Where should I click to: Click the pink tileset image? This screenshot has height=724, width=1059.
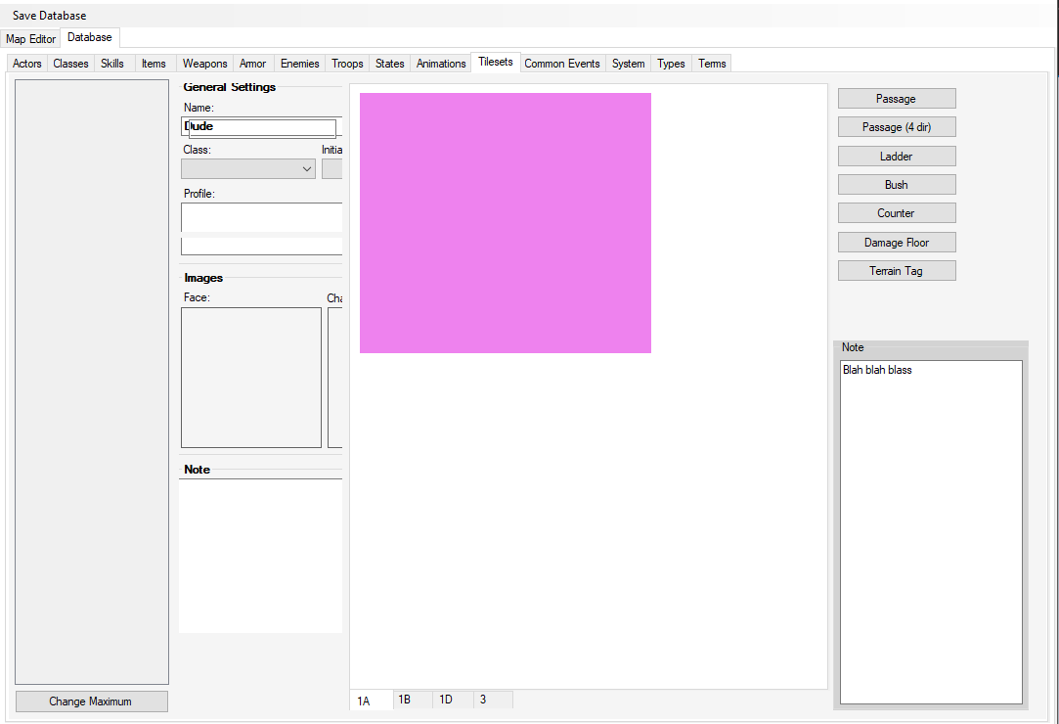click(506, 223)
